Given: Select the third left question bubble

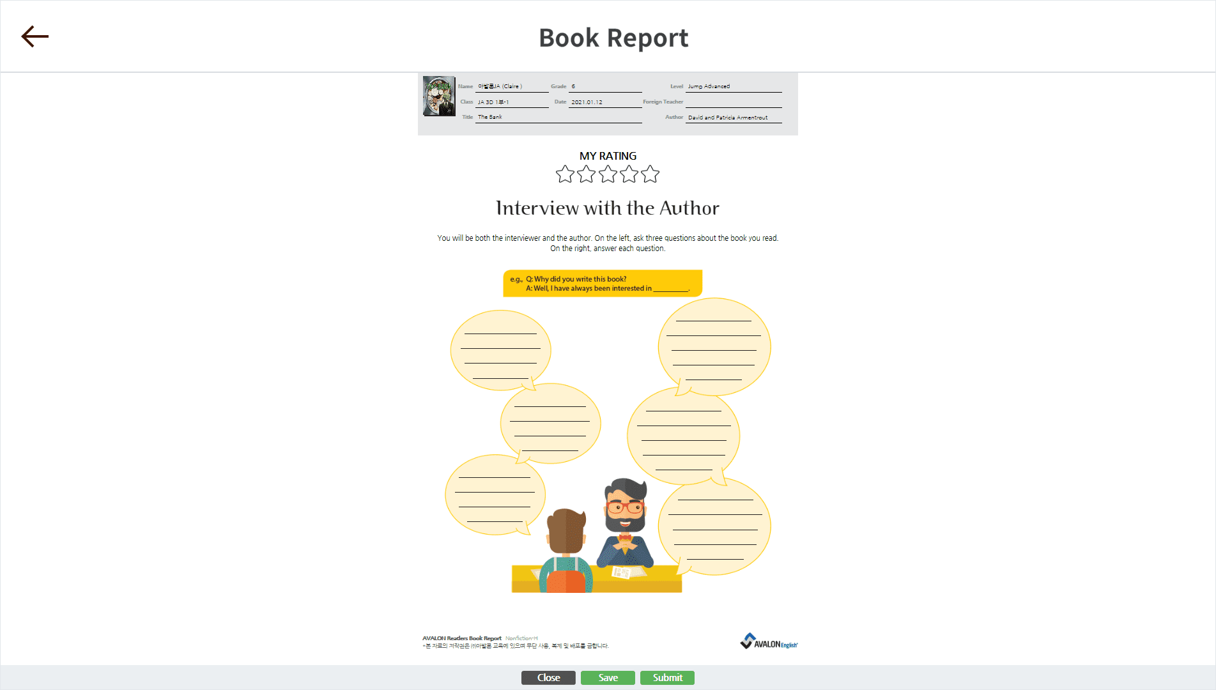Looking at the screenshot, I should point(495,495).
